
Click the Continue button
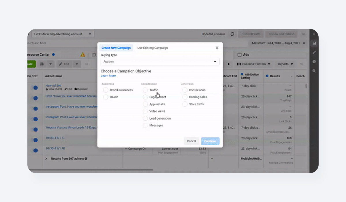pyautogui.click(x=210, y=141)
